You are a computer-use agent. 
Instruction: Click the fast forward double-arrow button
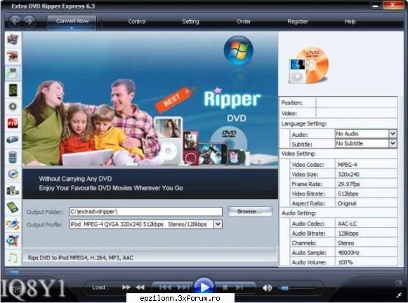click(126, 287)
